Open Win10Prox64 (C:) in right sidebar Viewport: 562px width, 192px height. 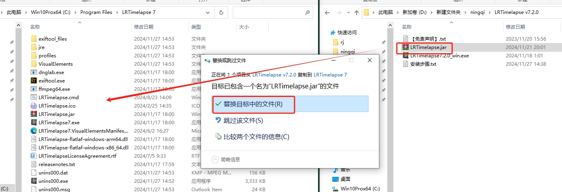click(360, 188)
